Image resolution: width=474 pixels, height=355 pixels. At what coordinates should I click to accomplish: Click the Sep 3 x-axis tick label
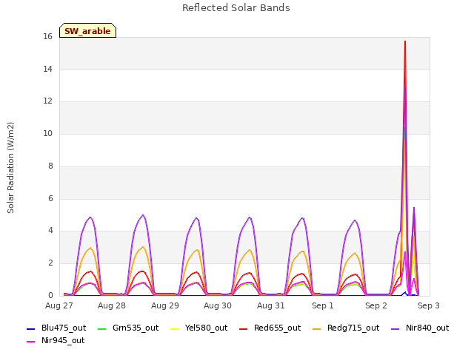coord(429,305)
